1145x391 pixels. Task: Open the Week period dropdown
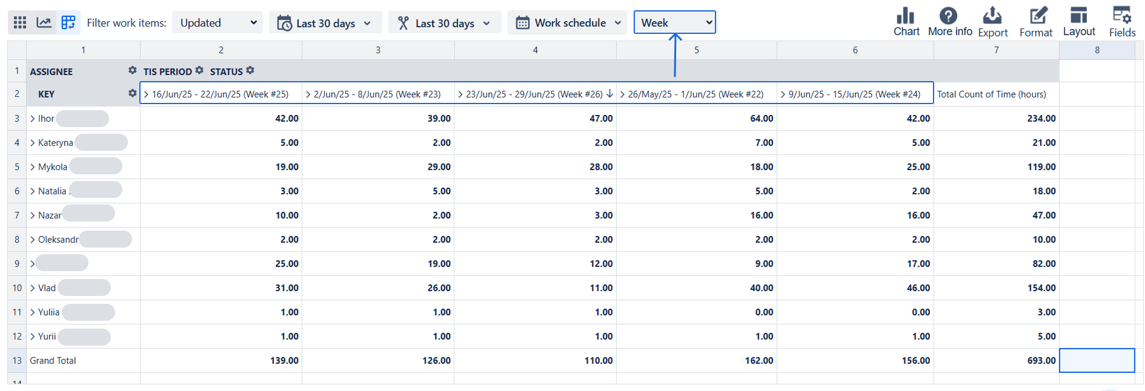(674, 22)
